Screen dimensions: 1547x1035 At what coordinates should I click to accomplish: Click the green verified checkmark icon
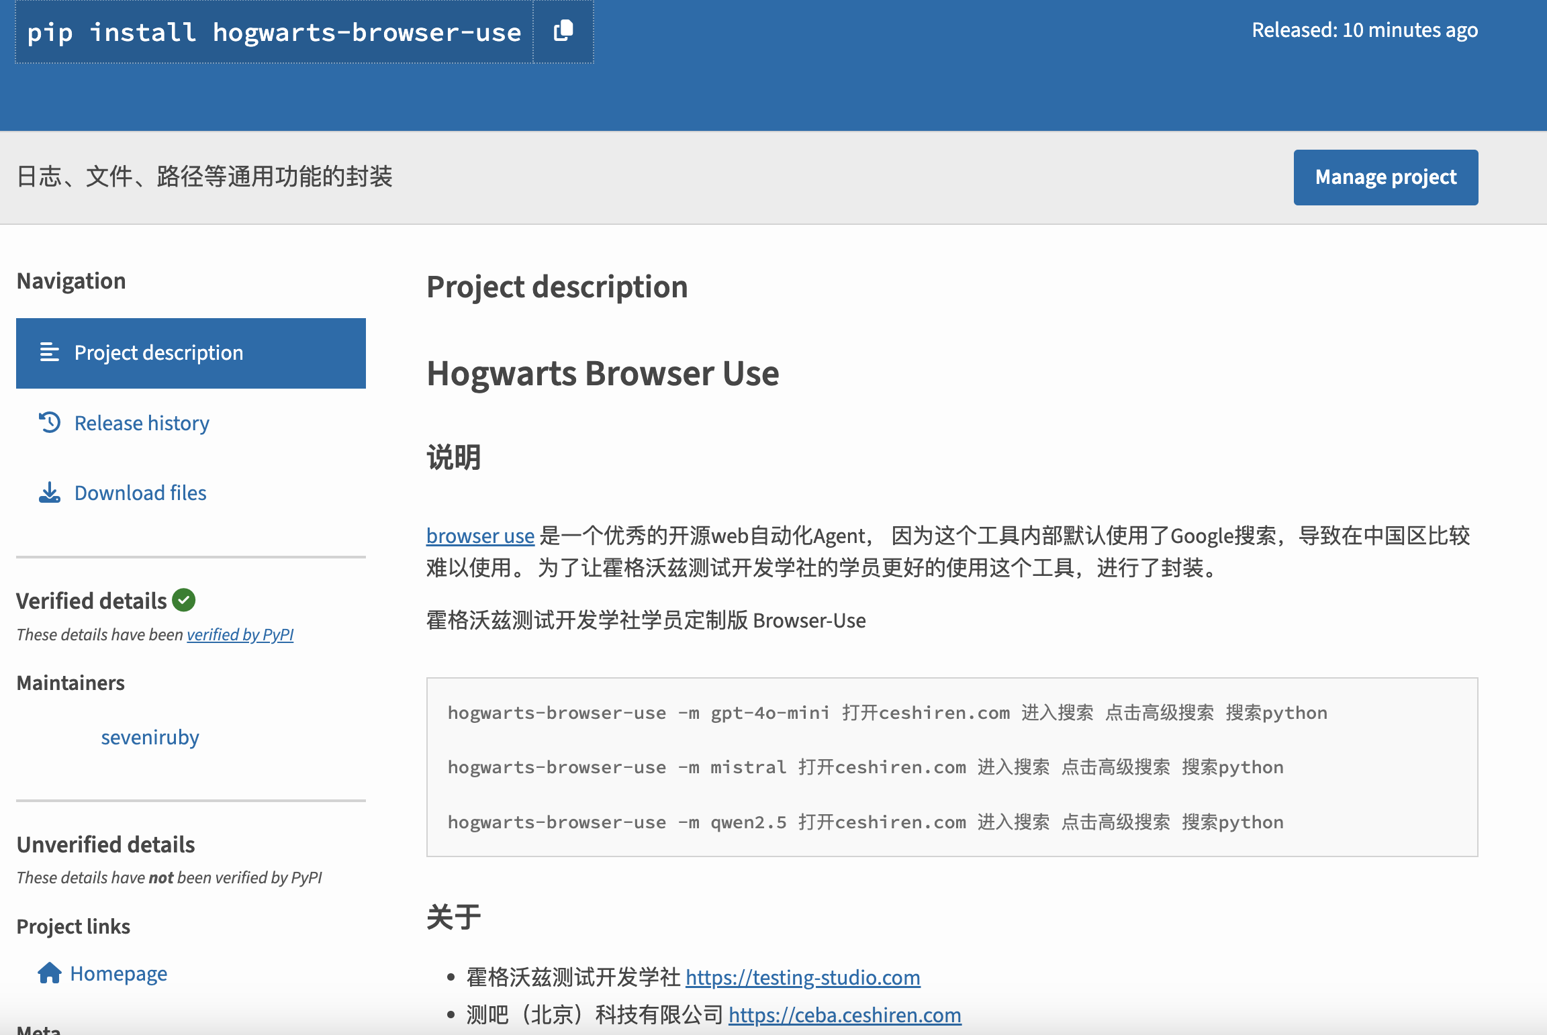pos(183,600)
